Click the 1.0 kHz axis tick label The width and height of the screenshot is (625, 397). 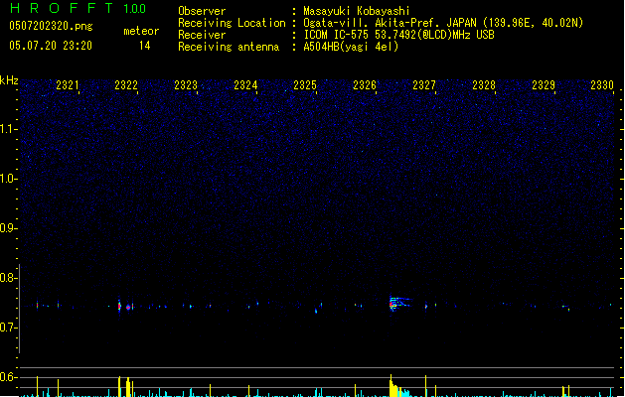click(8, 179)
